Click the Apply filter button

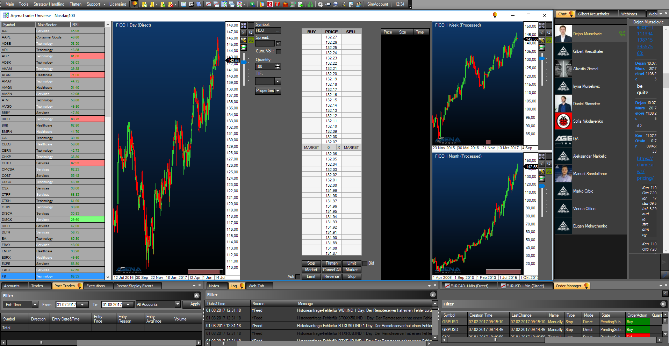(x=195, y=304)
